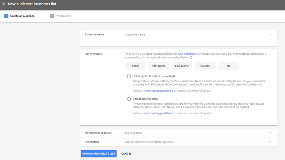Close the New audience dialog with X
285x160 pixels.
click(4, 4)
